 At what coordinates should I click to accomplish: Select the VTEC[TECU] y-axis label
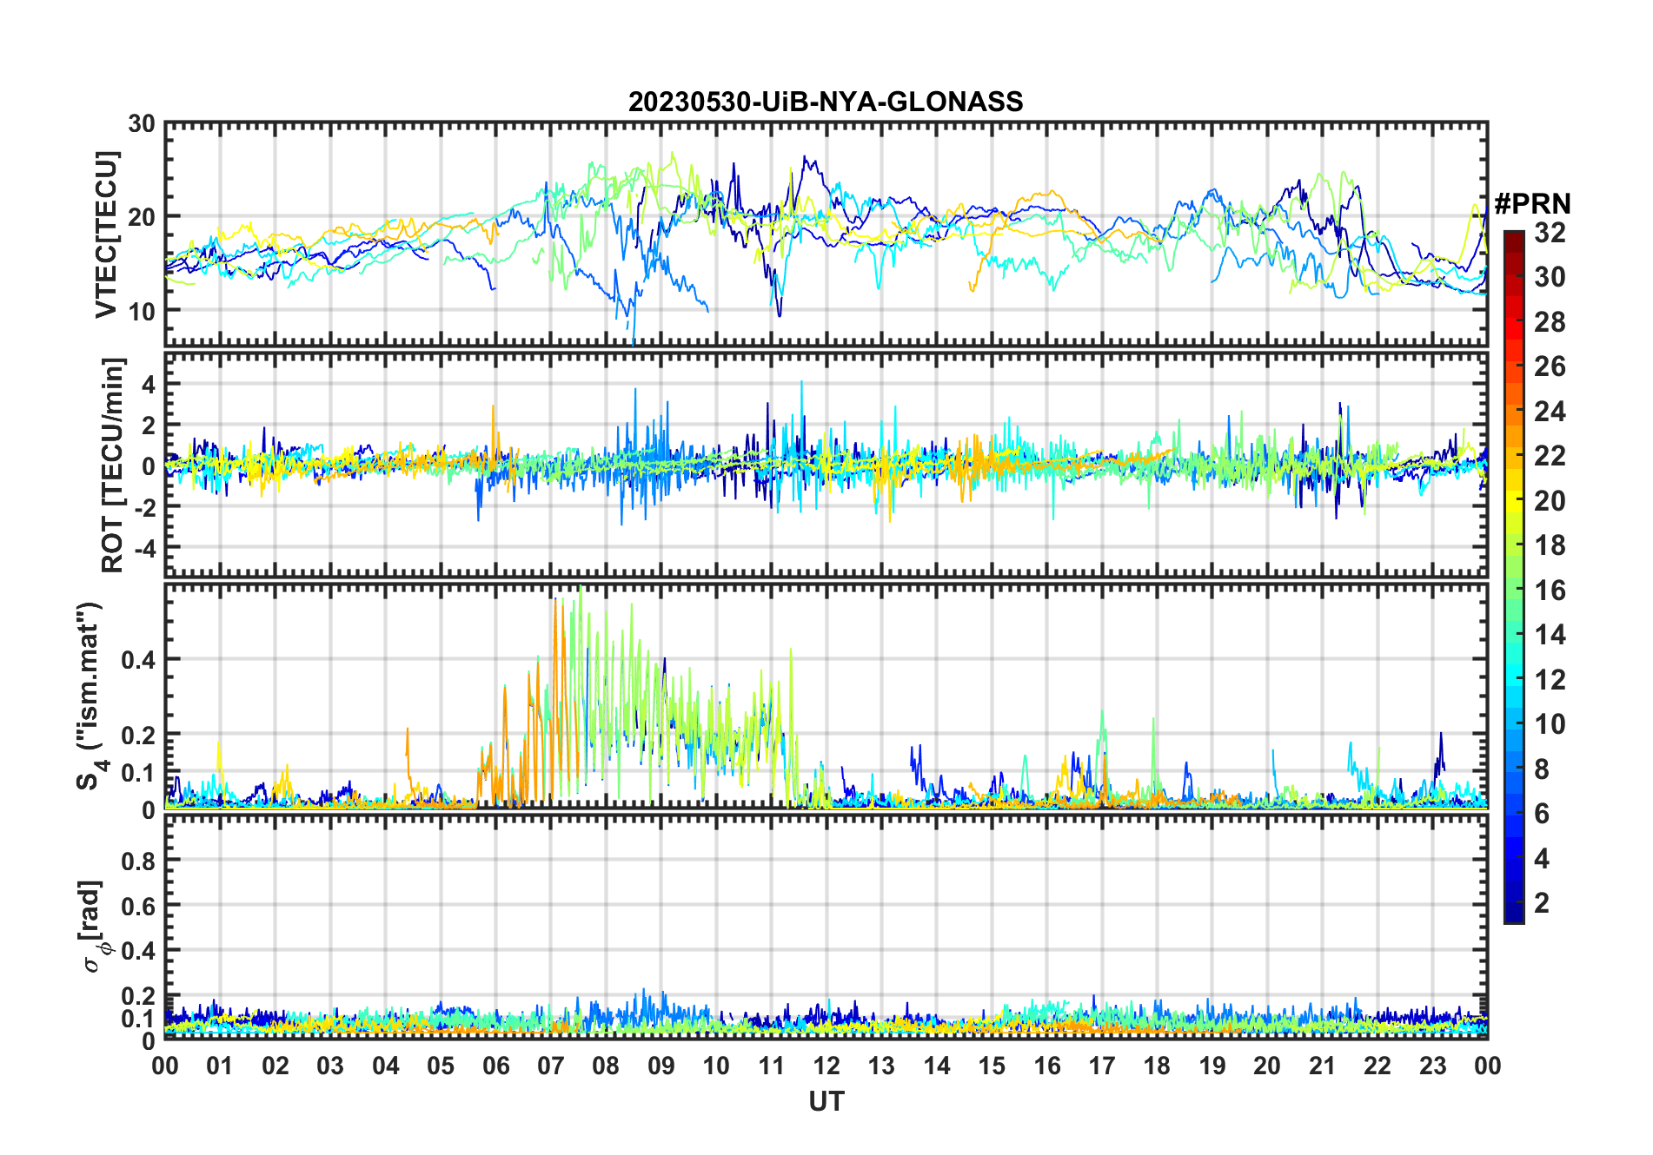[x=106, y=235]
